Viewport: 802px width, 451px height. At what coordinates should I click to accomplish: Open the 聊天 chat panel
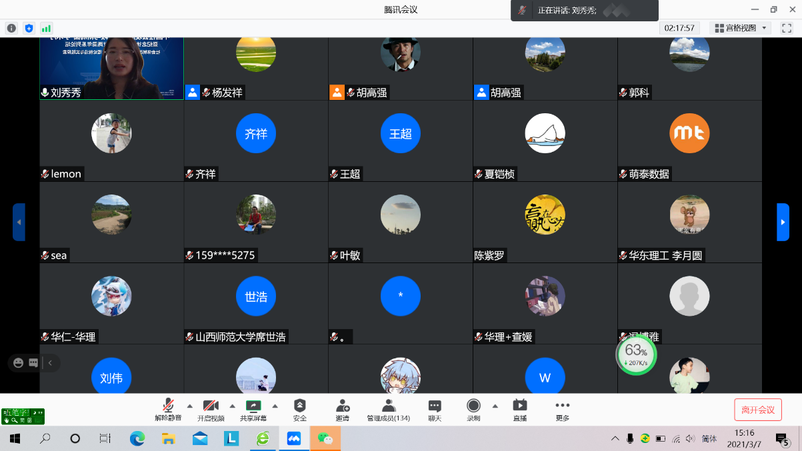(435, 409)
